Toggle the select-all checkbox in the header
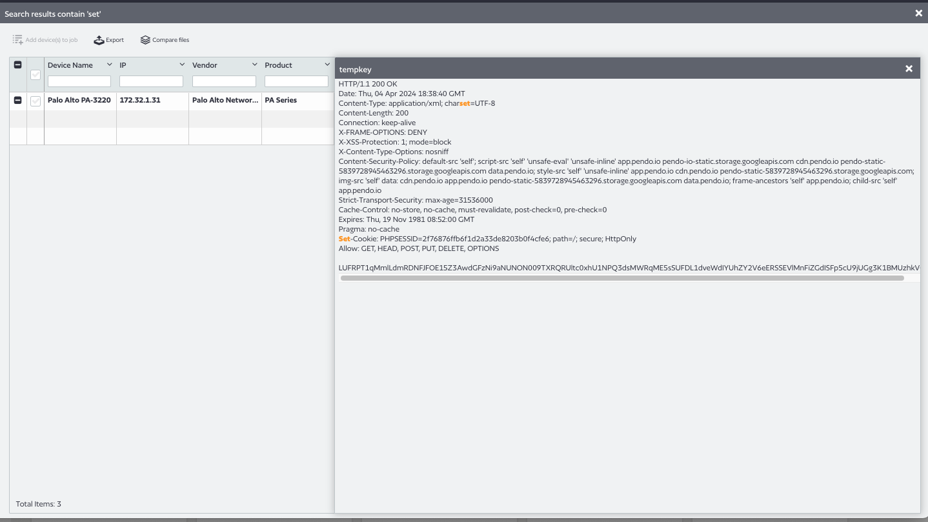Screen dimensions: 928x522 pos(35,74)
